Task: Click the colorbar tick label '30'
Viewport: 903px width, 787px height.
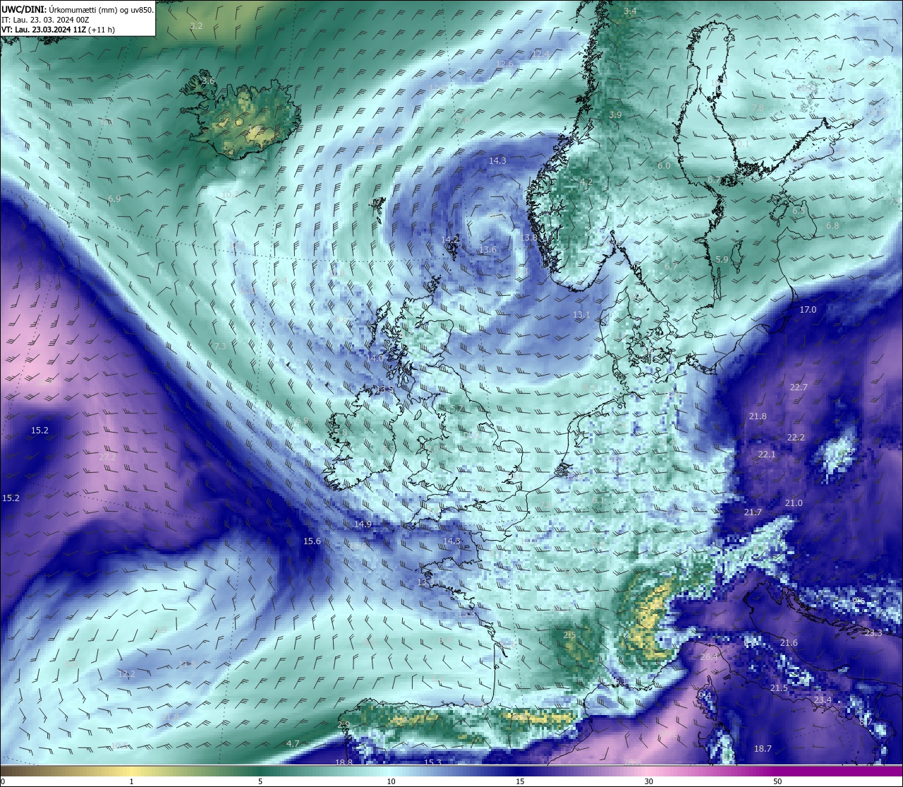Action: tap(648, 781)
